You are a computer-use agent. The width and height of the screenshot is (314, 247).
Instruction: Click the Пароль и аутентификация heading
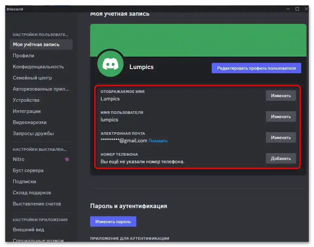point(128,206)
